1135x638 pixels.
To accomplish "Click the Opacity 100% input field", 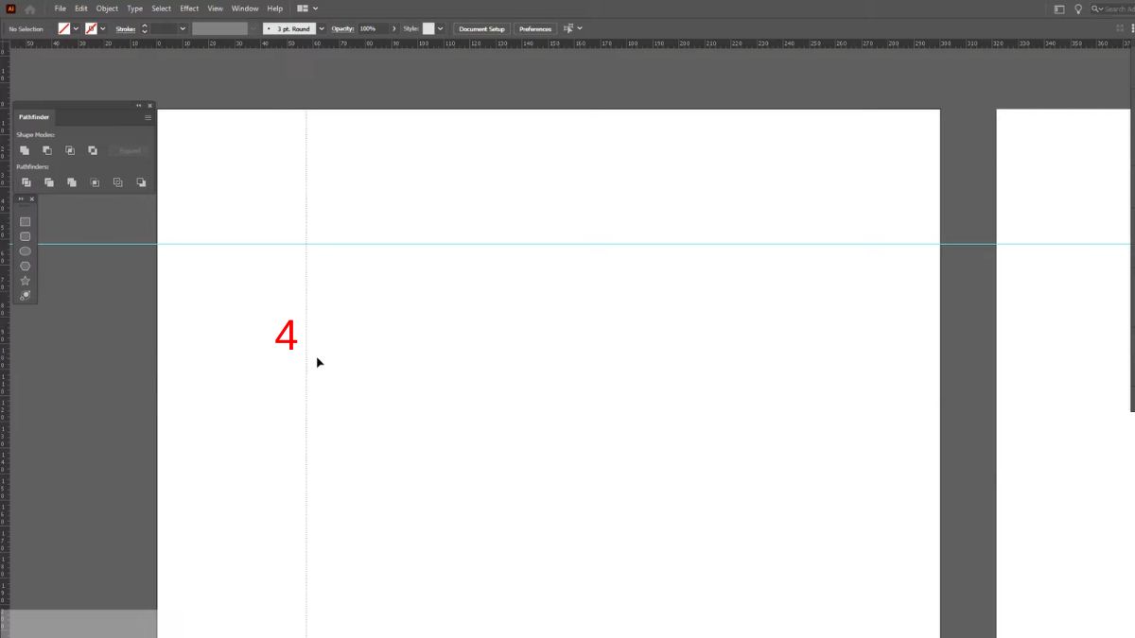I will point(373,28).
